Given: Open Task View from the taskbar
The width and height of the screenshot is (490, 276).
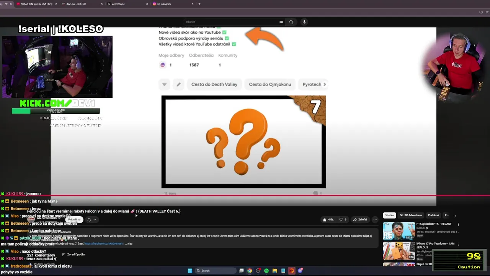Looking at the screenshot, I should click(x=241, y=271).
